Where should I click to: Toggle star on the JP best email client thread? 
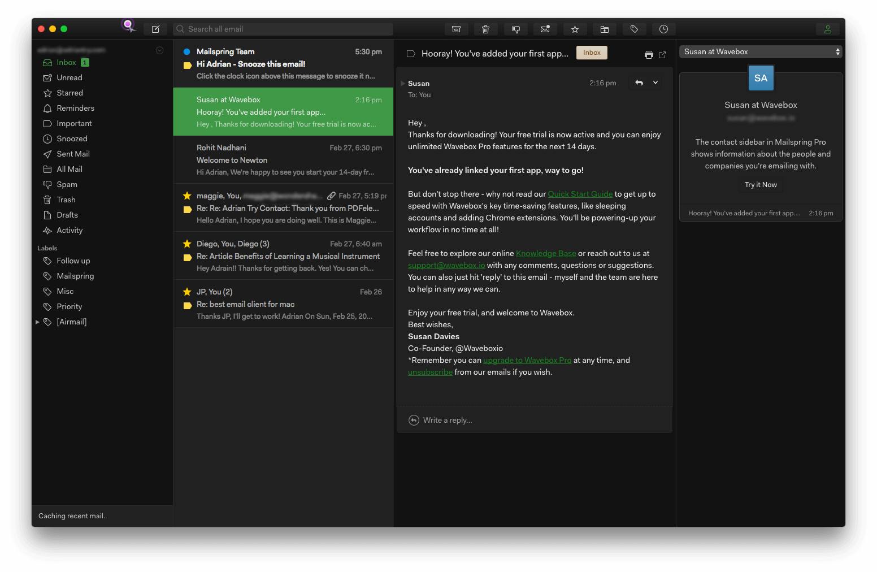point(187,292)
